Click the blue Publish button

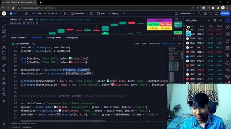pyautogui.click(x=225, y=14)
